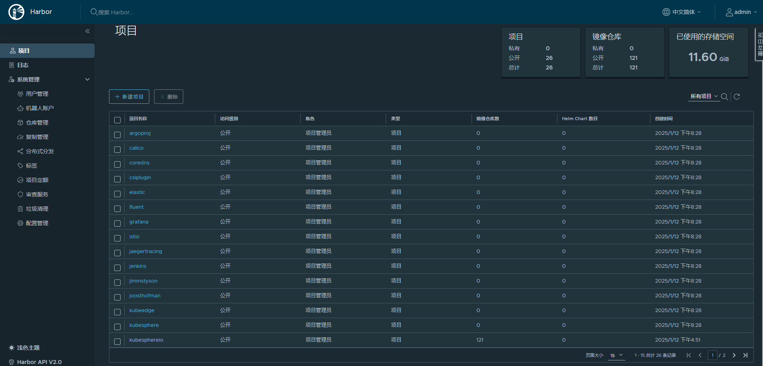Click the 下午4:51 creation time cell
Viewport: 763px width, 366px height.
coord(678,340)
